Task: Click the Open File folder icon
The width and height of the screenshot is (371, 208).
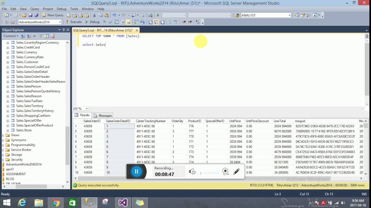Action: pyautogui.click(x=24, y=15)
